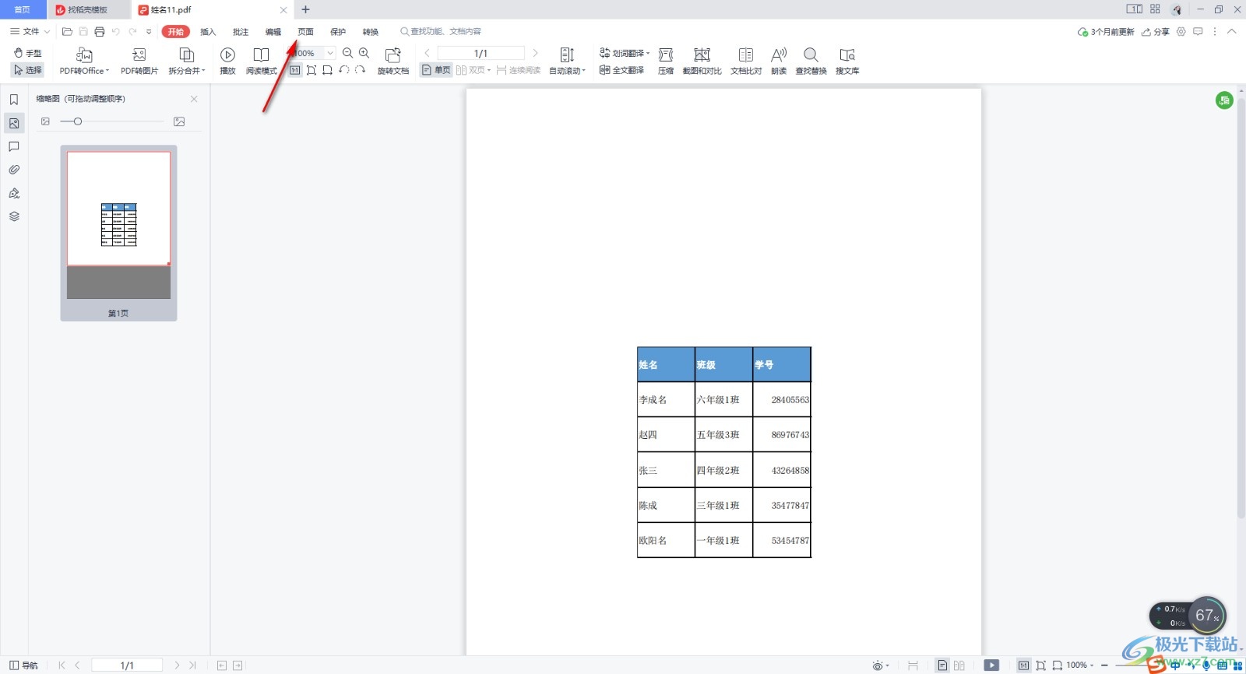Switch to the 开始 ribbon tab
1246x674 pixels.
(175, 31)
